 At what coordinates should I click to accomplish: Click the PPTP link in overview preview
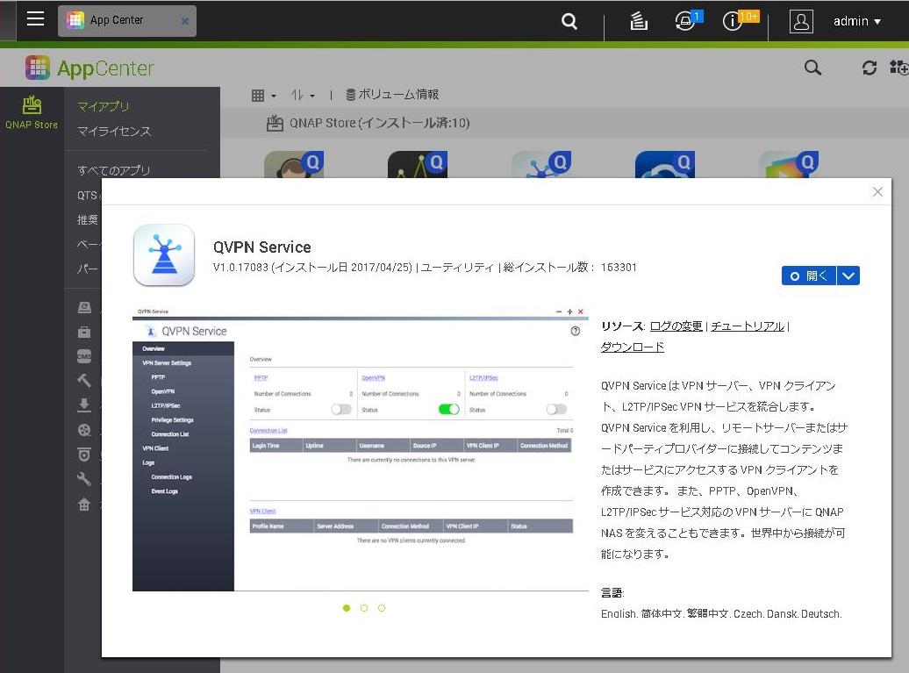261,378
